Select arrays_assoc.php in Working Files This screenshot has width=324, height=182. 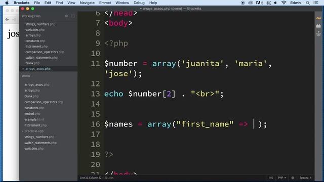[38, 69]
